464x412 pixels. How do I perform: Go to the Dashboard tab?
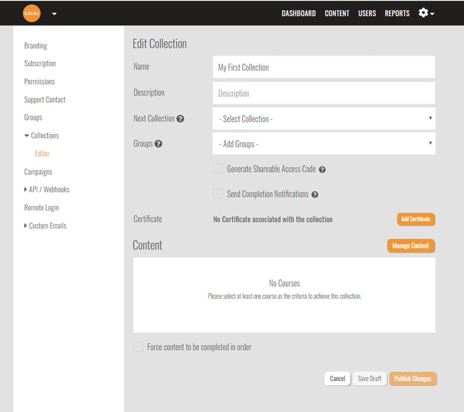[x=299, y=13]
